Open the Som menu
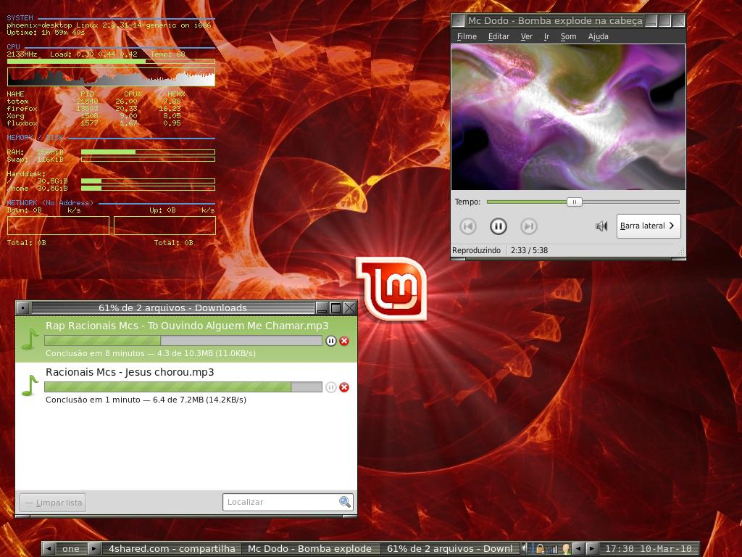Screen dimensions: 742x557 (568, 36)
